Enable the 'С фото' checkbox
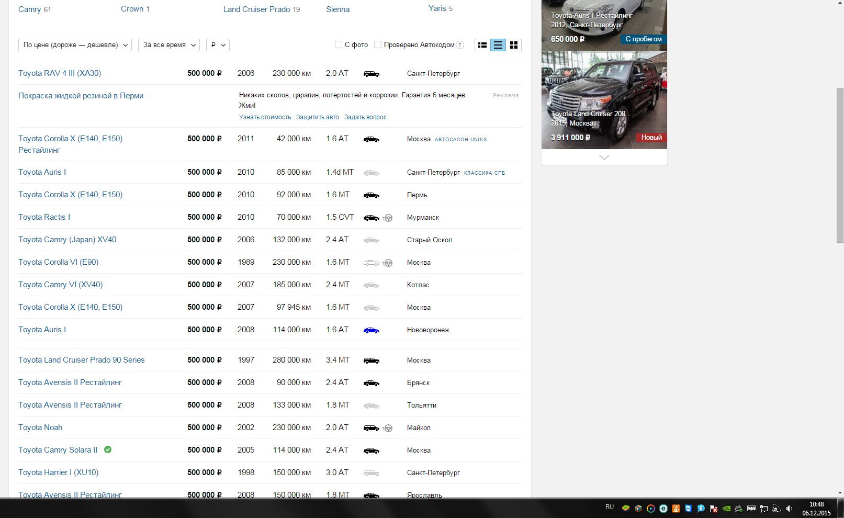Viewport: 844px width, 518px height. (x=339, y=45)
